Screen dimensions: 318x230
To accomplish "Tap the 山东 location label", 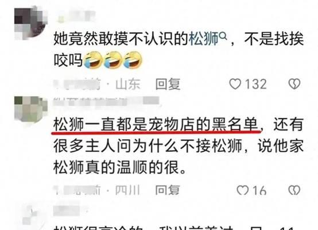I will click(x=128, y=84).
